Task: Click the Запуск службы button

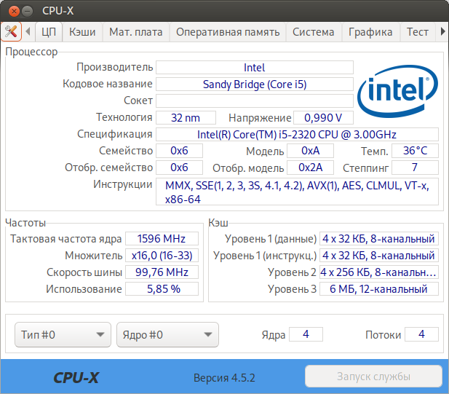Action: pyautogui.click(x=373, y=377)
